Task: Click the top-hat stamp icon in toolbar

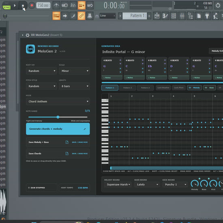Action: pos(90,16)
